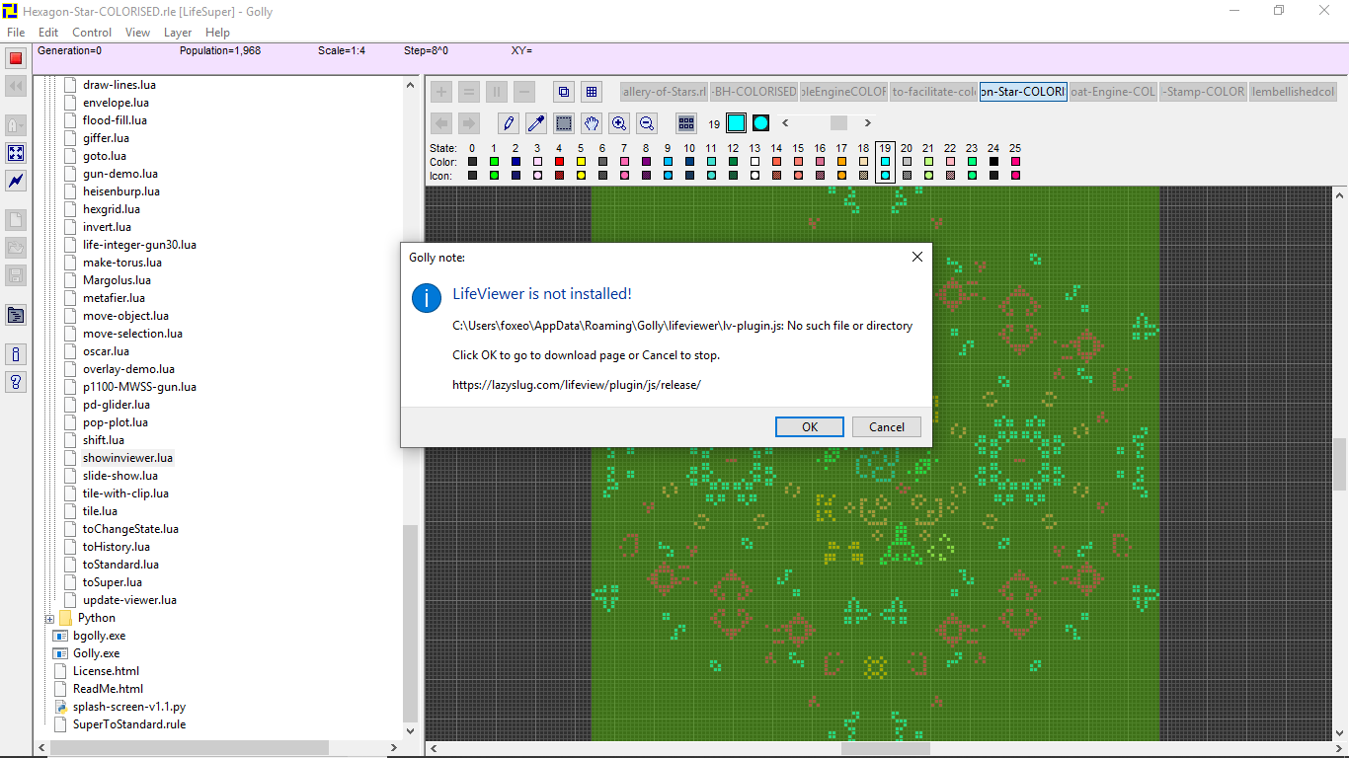Click the pattern view vertical scrollbar thumb
Viewport: 1349px width, 758px height.
pyautogui.click(x=1340, y=463)
